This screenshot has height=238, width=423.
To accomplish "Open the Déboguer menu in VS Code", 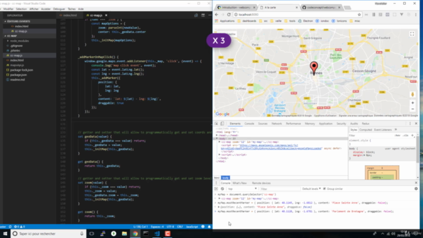I will coord(59,9).
